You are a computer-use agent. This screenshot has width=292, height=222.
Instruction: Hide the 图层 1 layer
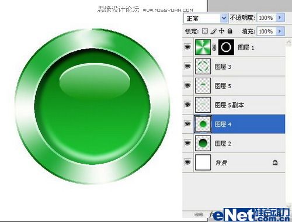(187, 47)
